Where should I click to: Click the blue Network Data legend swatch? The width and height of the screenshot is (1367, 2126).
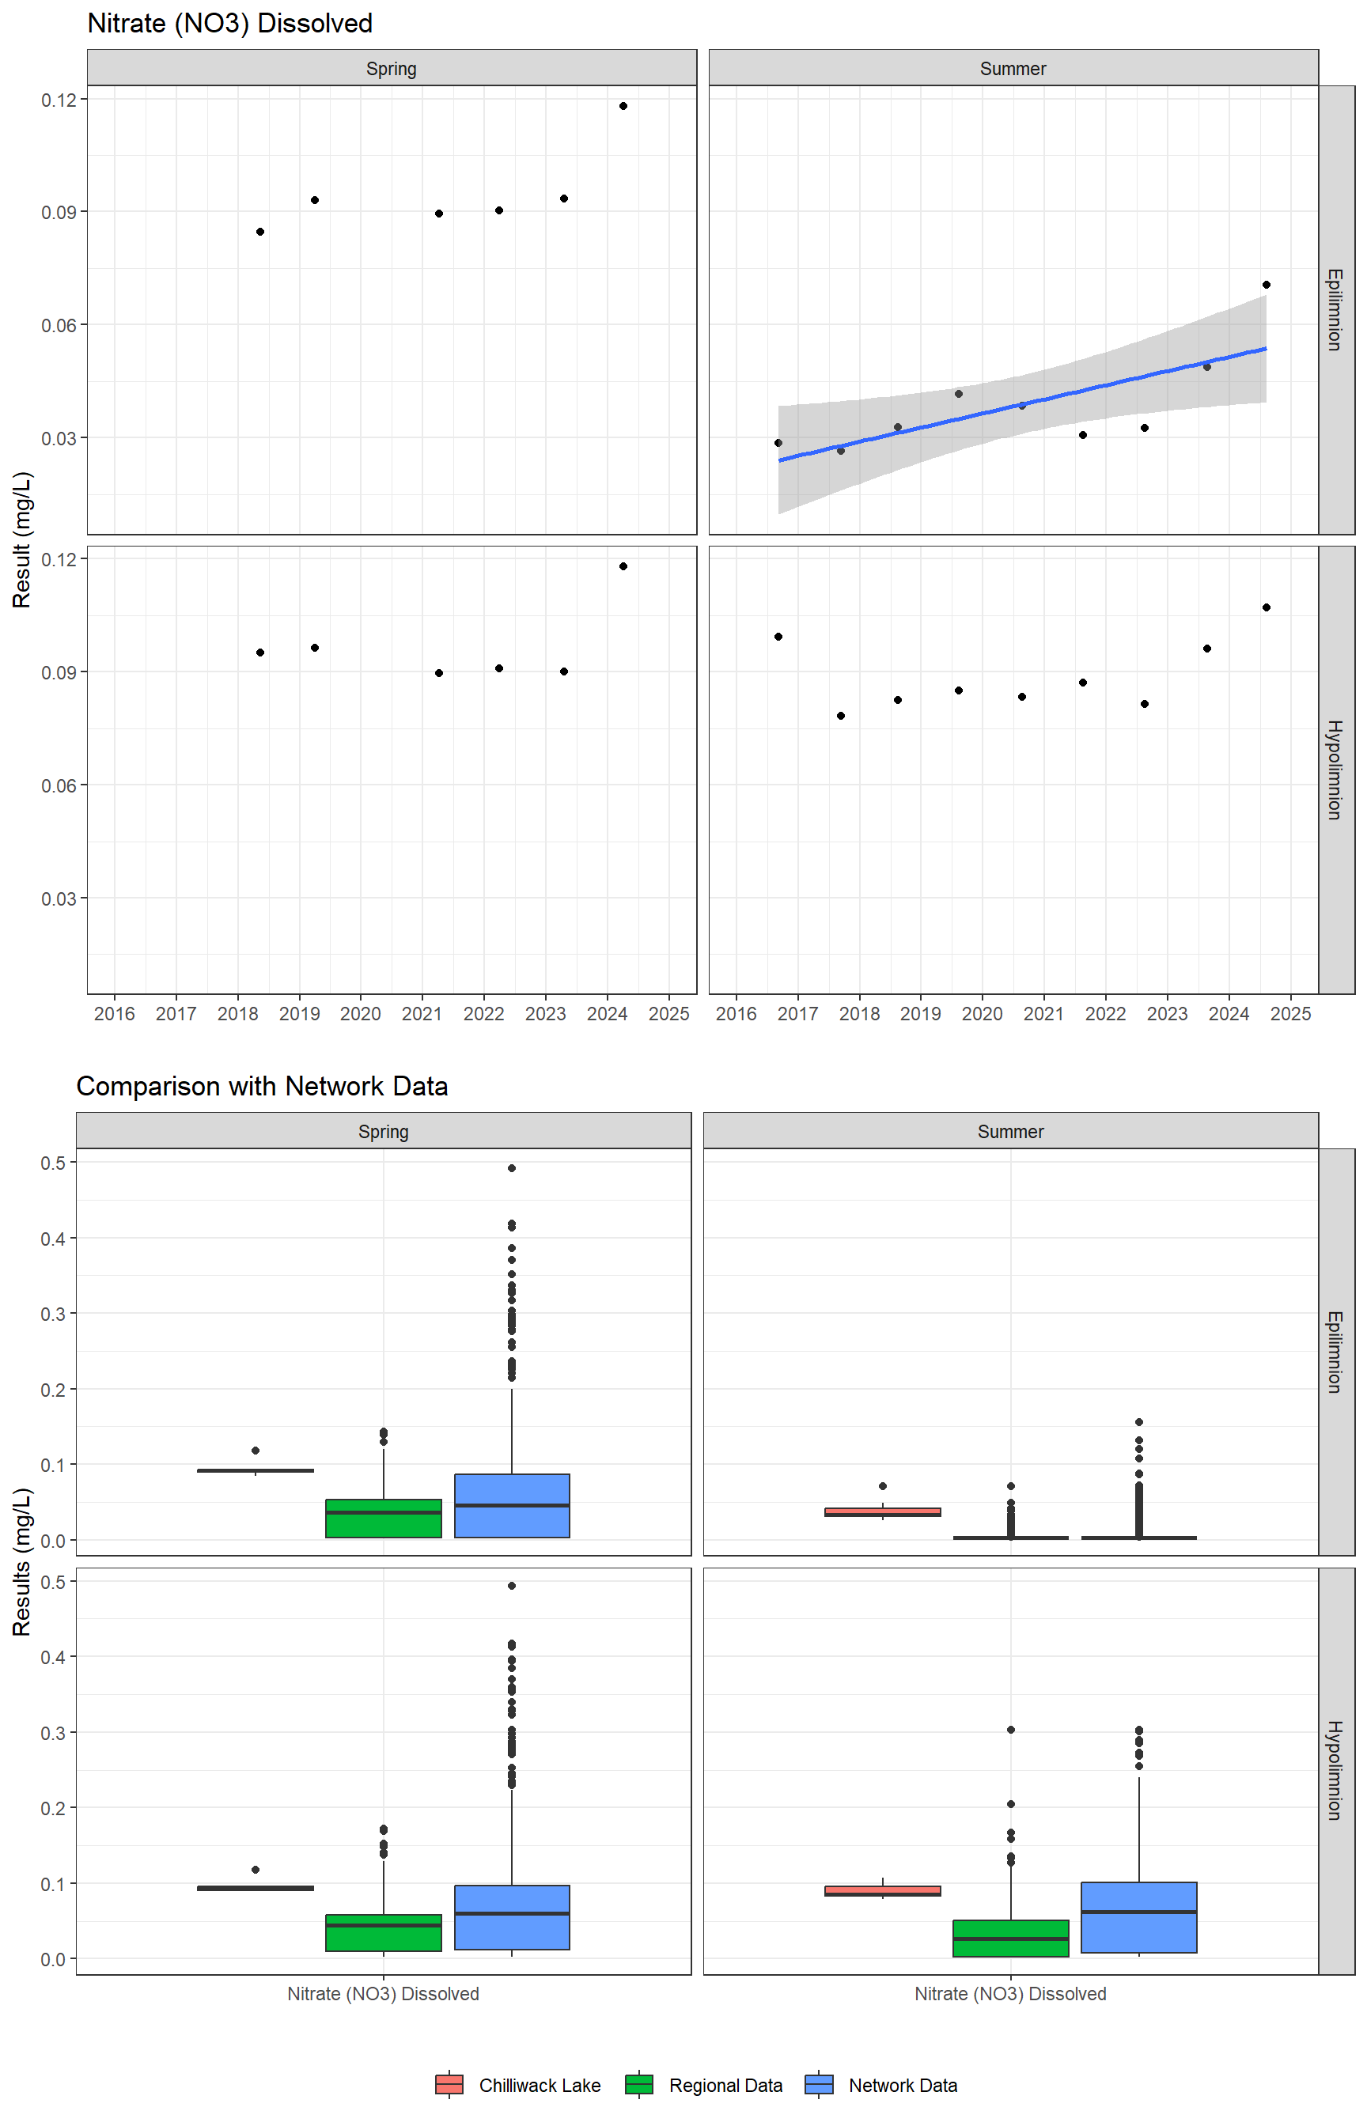point(819,2084)
